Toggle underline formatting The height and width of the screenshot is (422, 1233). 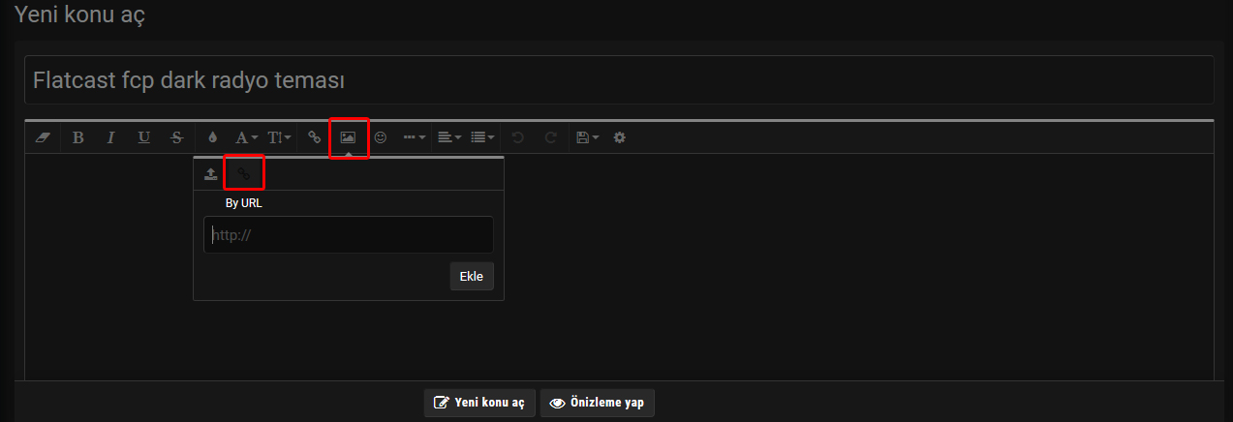143,137
